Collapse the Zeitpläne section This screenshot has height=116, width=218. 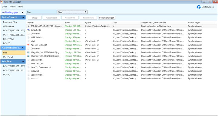[23, 61]
